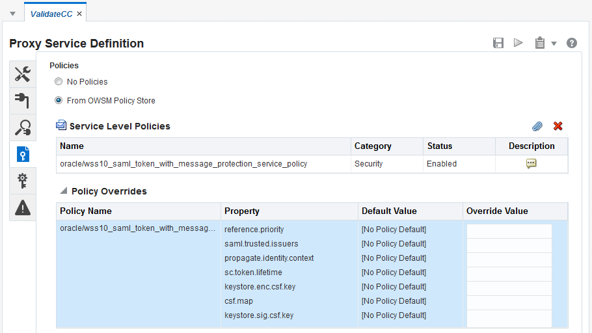Image resolution: width=592 pixels, height=333 pixels.
Task: Attach policies with paperclip icon
Action: click(537, 126)
